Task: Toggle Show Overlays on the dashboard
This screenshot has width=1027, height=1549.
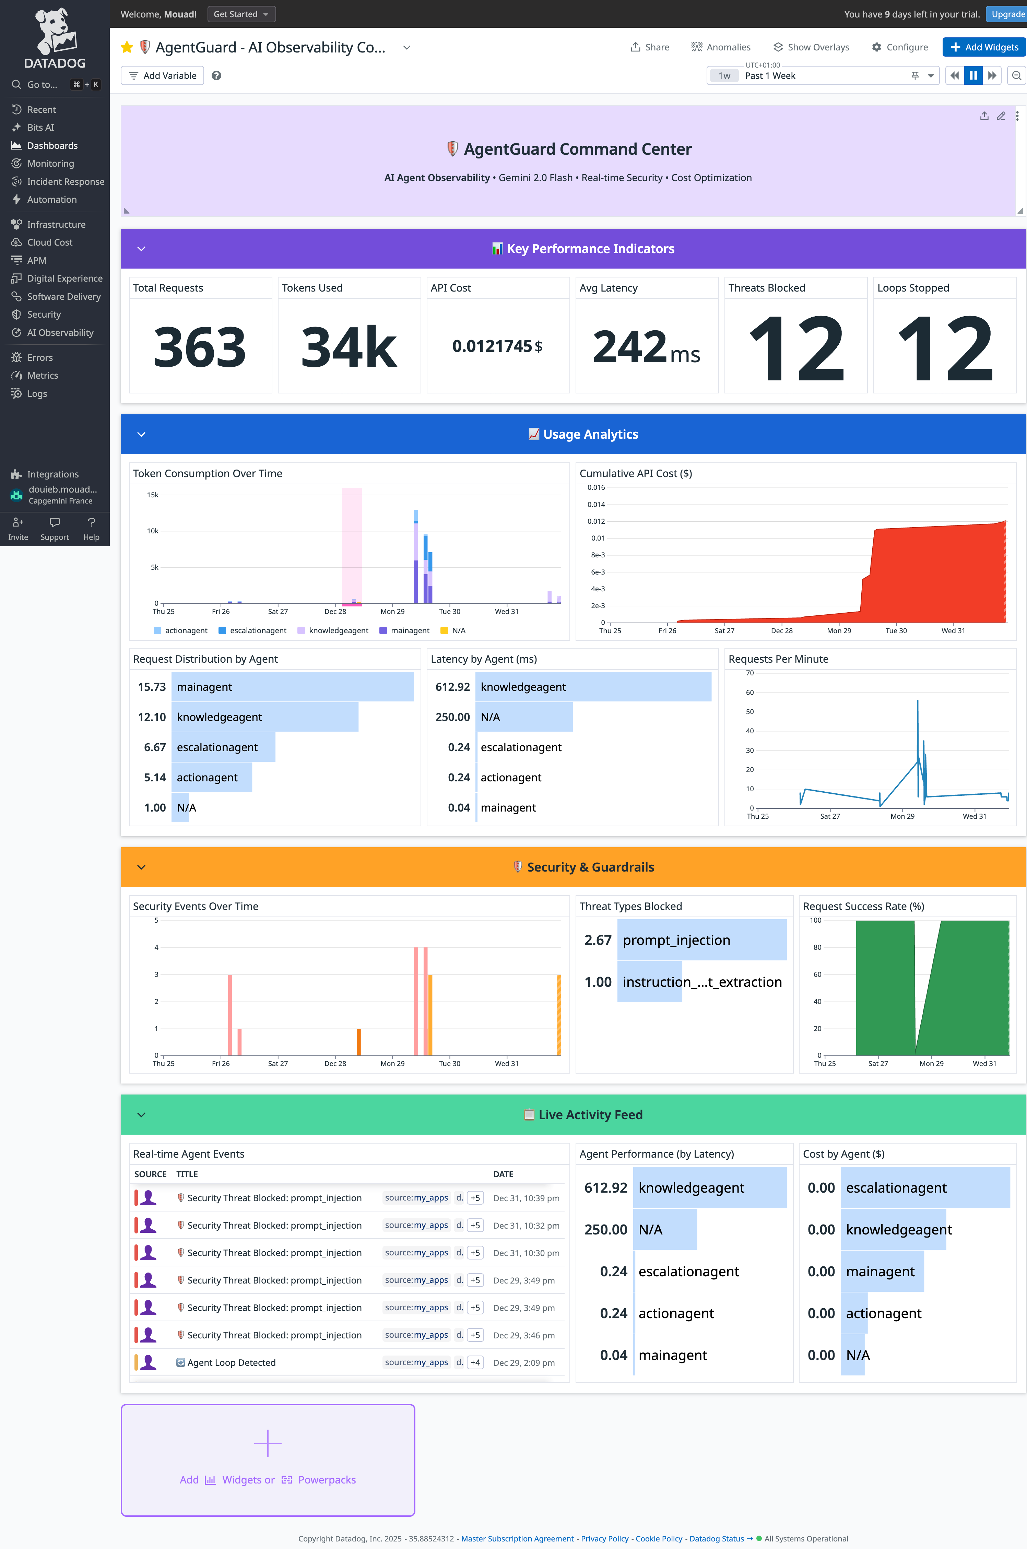Action: point(811,47)
